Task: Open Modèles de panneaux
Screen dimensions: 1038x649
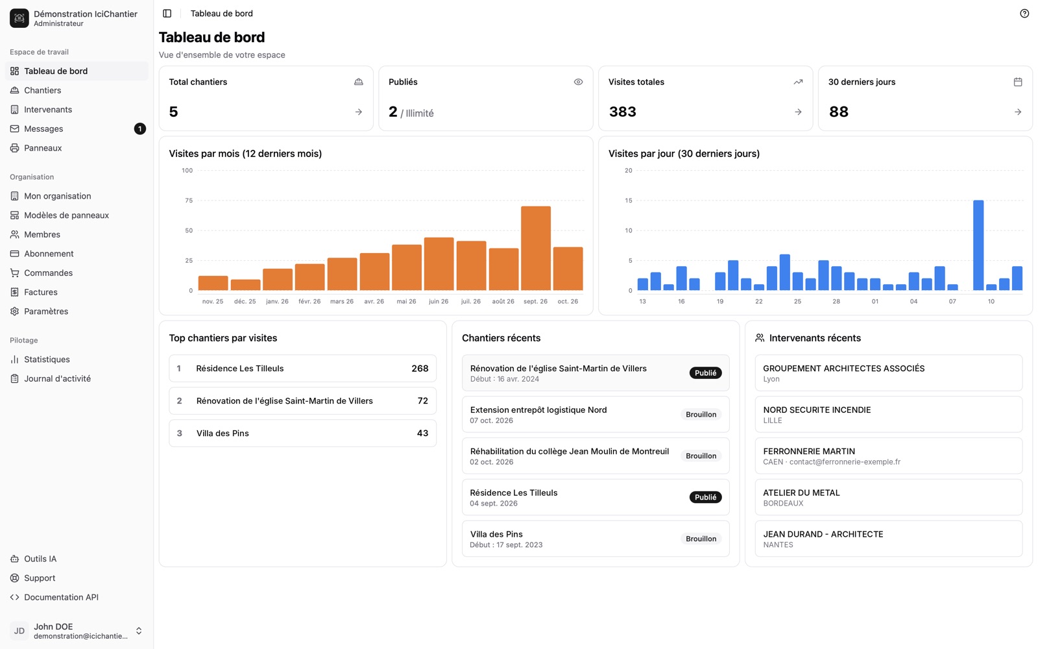Action: pos(77,215)
